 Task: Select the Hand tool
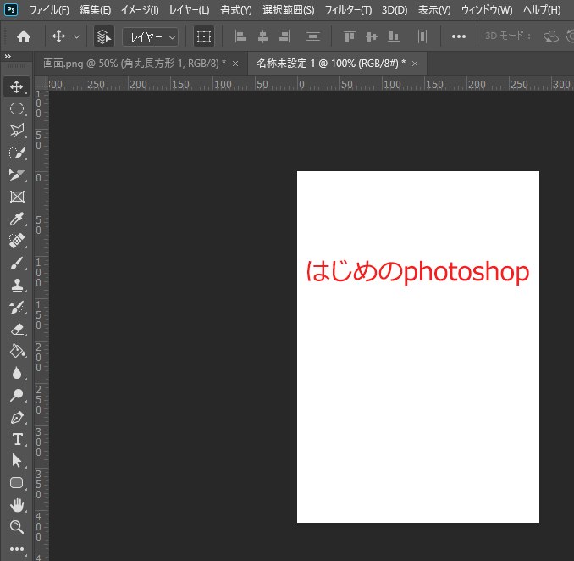(x=17, y=505)
